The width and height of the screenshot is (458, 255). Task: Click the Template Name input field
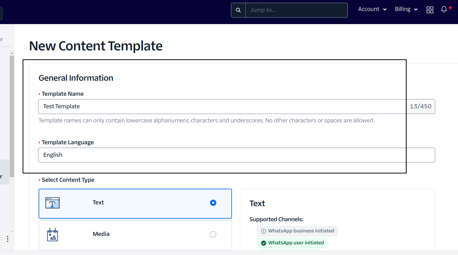pos(222,106)
